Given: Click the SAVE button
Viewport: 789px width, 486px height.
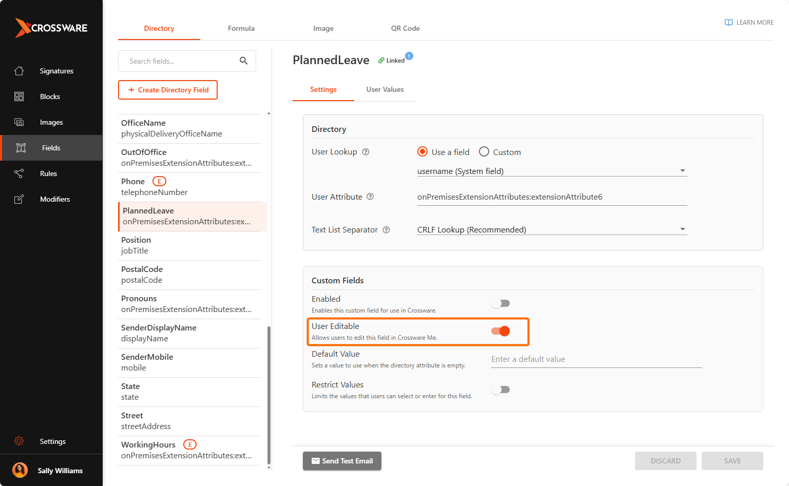Looking at the screenshot, I should 733,461.
